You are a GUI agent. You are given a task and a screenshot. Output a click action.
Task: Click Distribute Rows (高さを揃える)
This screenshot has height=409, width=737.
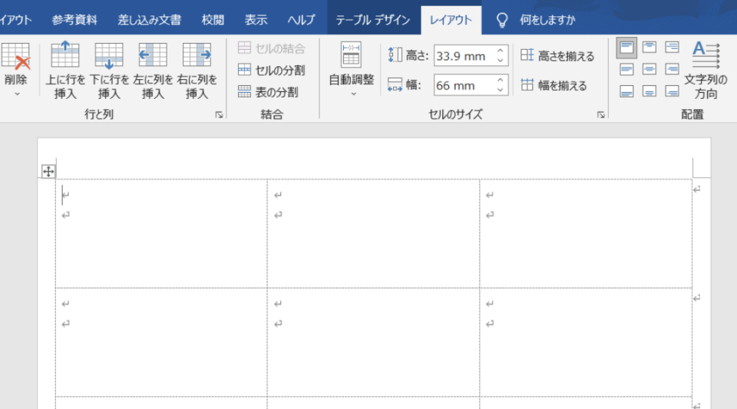click(x=557, y=56)
